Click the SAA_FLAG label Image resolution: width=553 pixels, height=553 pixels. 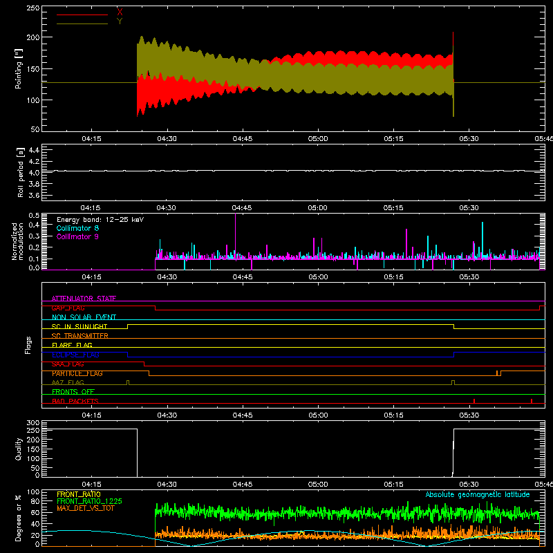(68, 364)
